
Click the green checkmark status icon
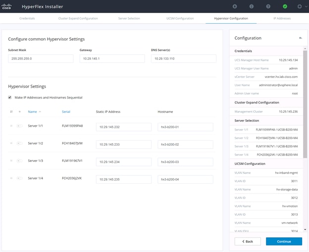[x=285, y=6]
